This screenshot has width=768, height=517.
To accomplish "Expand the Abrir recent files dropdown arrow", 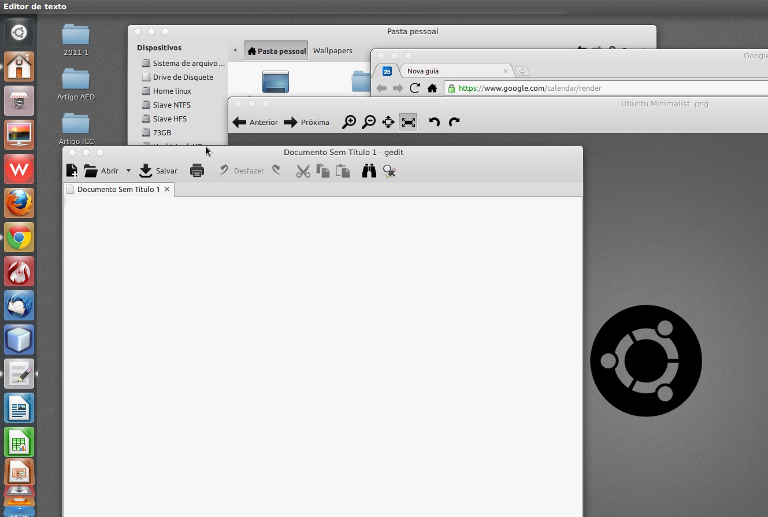I will (128, 171).
